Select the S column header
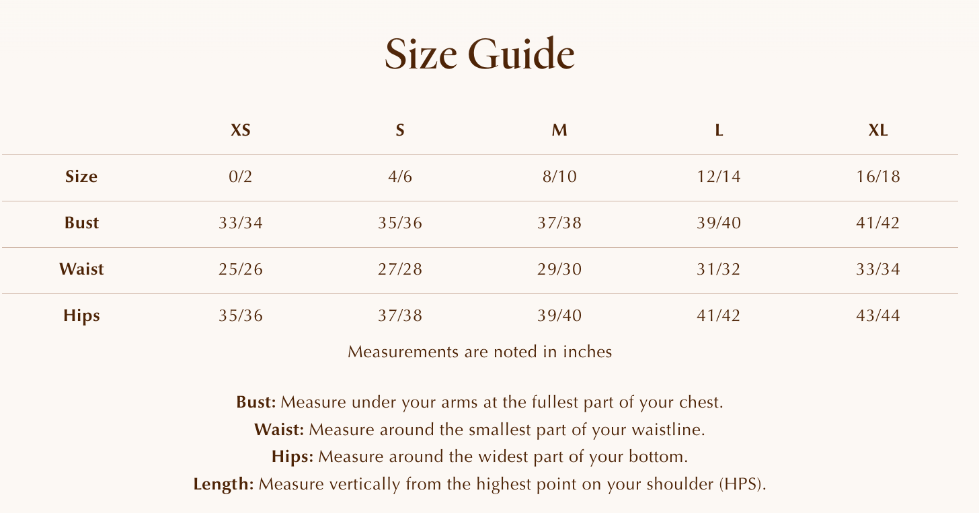 (x=400, y=131)
